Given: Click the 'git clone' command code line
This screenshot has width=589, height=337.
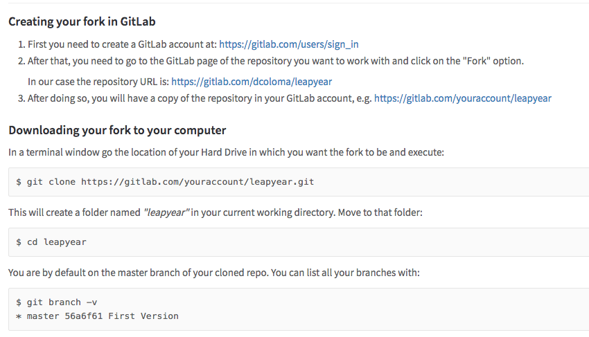Looking at the screenshot, I should point(165,182).
